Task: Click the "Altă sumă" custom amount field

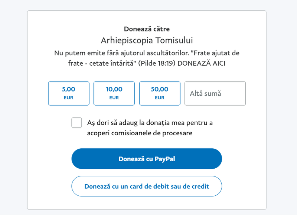Action: click(x=215, y=93)
